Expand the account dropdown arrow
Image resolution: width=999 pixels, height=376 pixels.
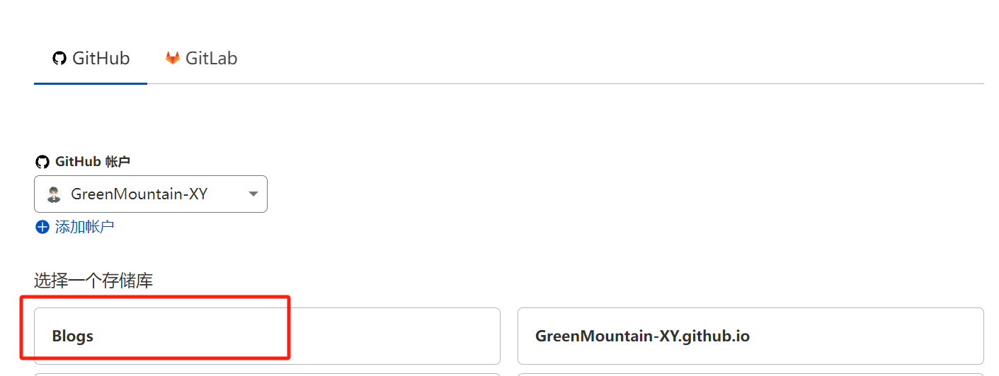pyautogui.click(x=253, y=194)
